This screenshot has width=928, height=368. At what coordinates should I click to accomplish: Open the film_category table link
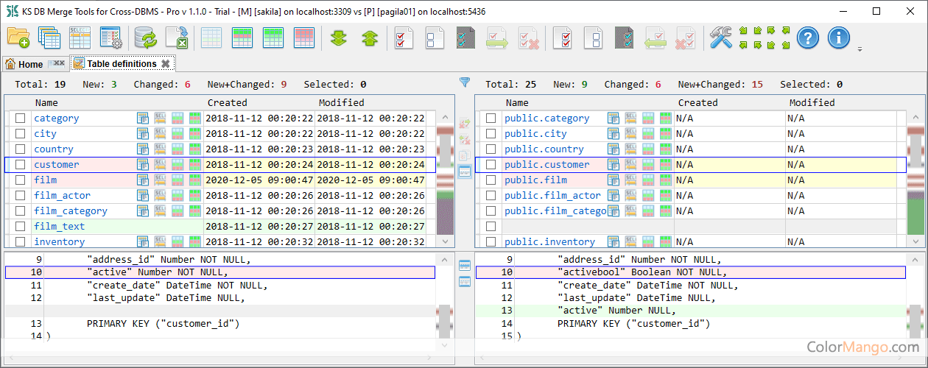coord(71,211)
